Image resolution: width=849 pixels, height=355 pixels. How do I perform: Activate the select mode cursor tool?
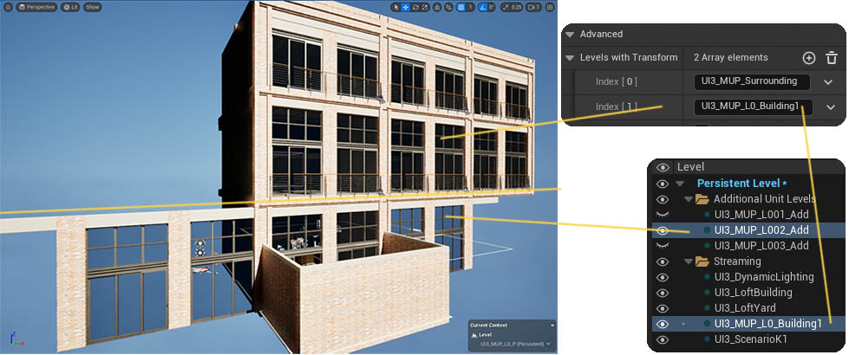coord(395,7)
